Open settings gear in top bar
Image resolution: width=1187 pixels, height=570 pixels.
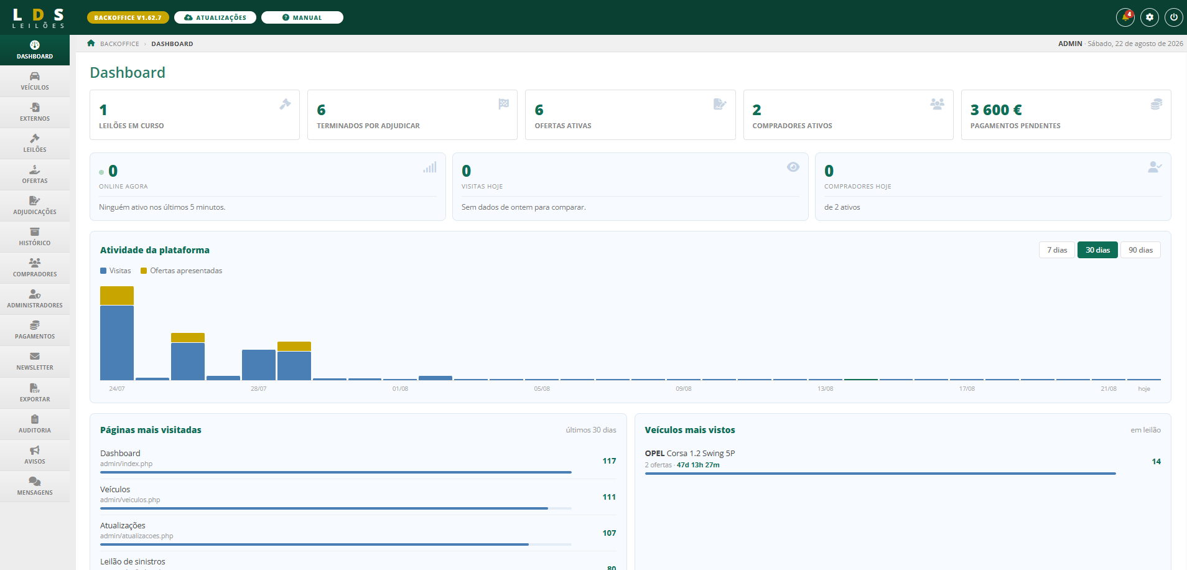[1150, 17]
